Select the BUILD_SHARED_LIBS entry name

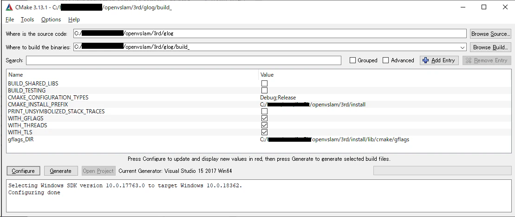coord(33,84)
